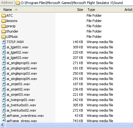Select the UIMusic folder icon
This screenshot has height=128, width=133.
tap(4, 37)
